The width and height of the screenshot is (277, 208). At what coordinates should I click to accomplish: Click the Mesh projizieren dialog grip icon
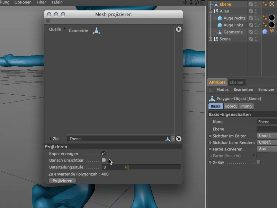pos(48,21)
